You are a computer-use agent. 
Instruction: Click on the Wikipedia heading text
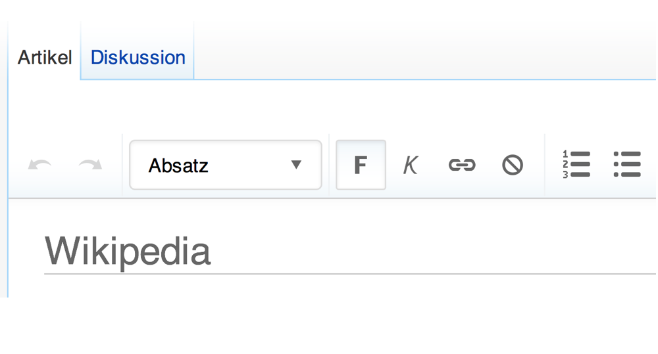(x=127, y=251)
